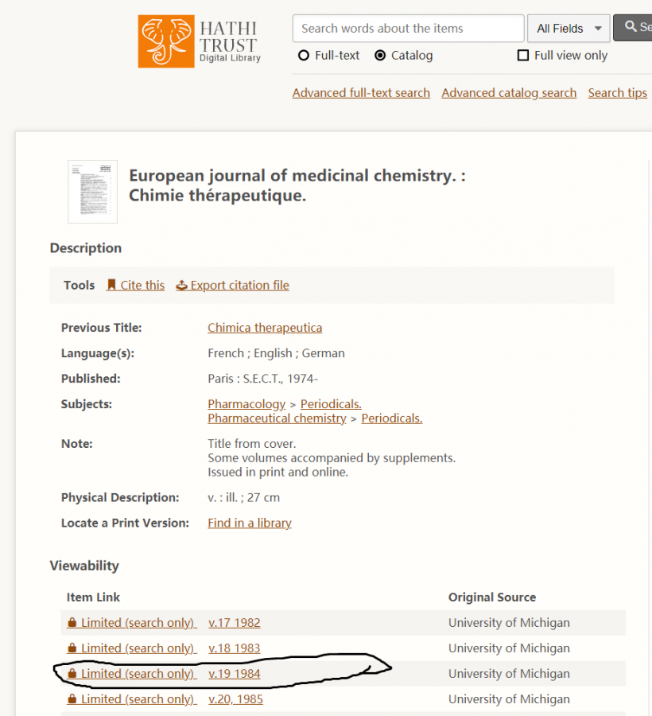Open the Search tips link
652x716 pixels.
[x=617, y=93]
